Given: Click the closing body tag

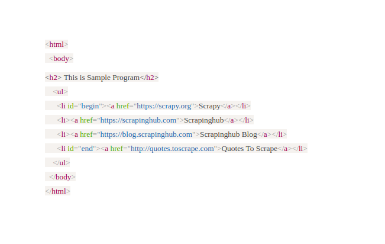Looking at the screenshot, I should tap(62, 177).
